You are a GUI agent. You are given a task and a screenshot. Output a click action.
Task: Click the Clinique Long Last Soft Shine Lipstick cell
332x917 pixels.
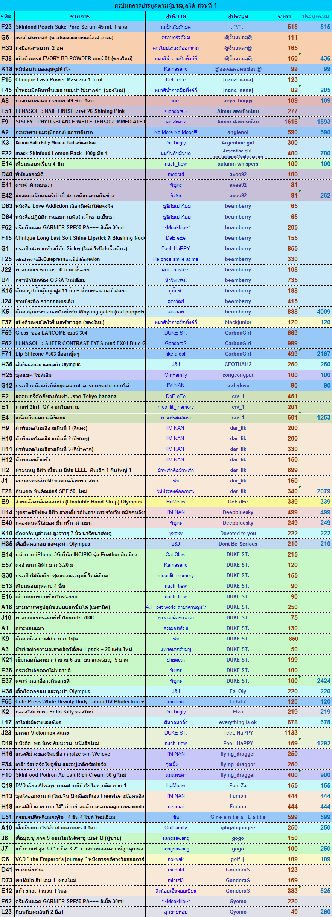click(x=80, y=238)
